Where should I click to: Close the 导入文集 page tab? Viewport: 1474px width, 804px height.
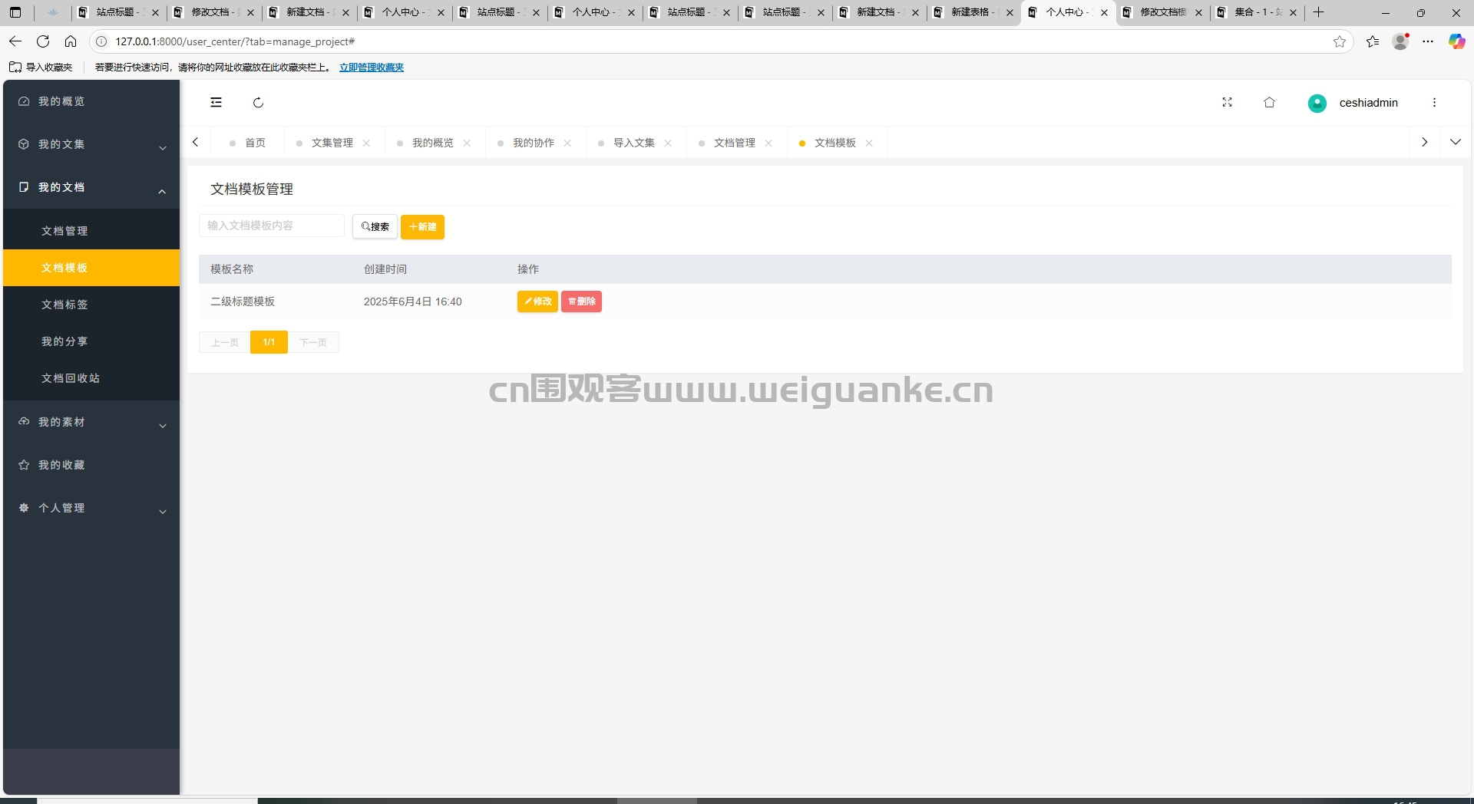click(x=668, y=143)
